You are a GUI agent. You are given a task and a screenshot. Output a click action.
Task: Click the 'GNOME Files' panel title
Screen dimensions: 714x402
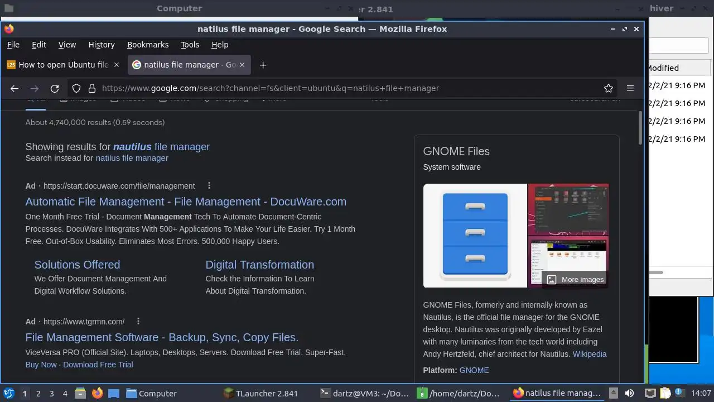[456, 151]
